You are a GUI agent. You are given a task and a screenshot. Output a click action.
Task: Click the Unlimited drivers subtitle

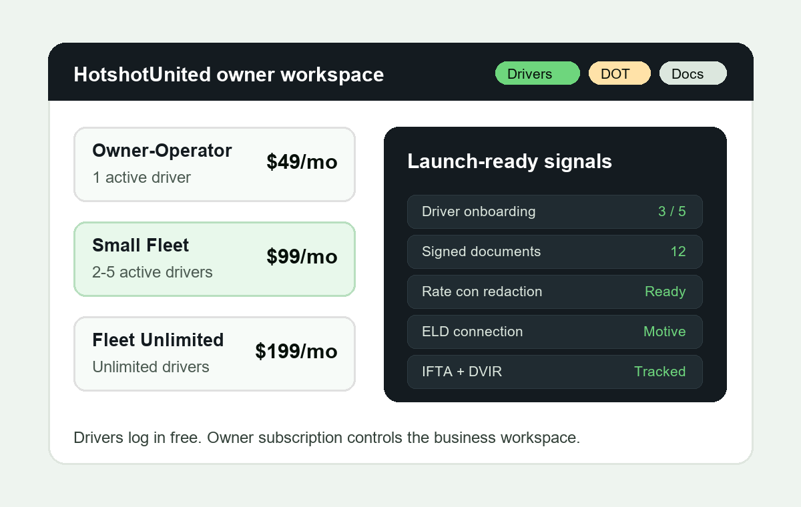pos(151,367)
